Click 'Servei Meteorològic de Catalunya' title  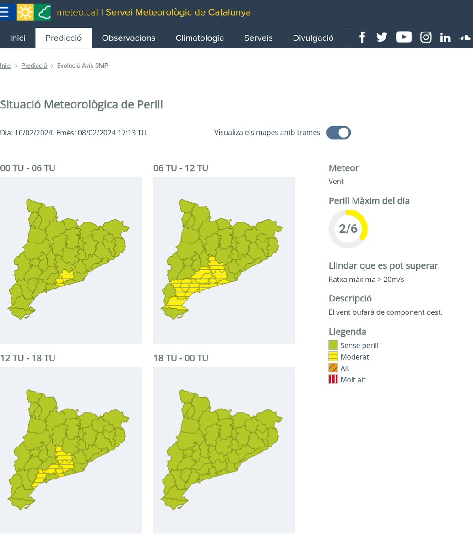pos(178,12)
